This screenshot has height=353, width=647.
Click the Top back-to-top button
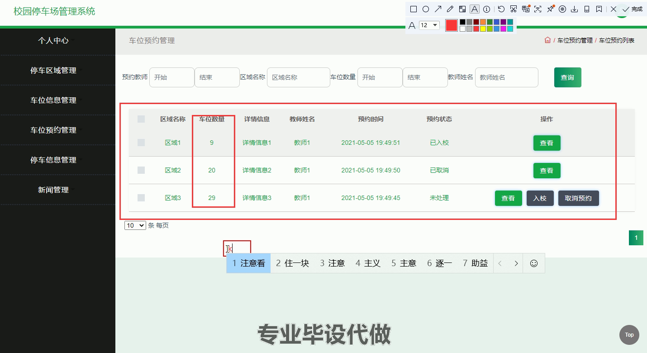pos(629,335)
